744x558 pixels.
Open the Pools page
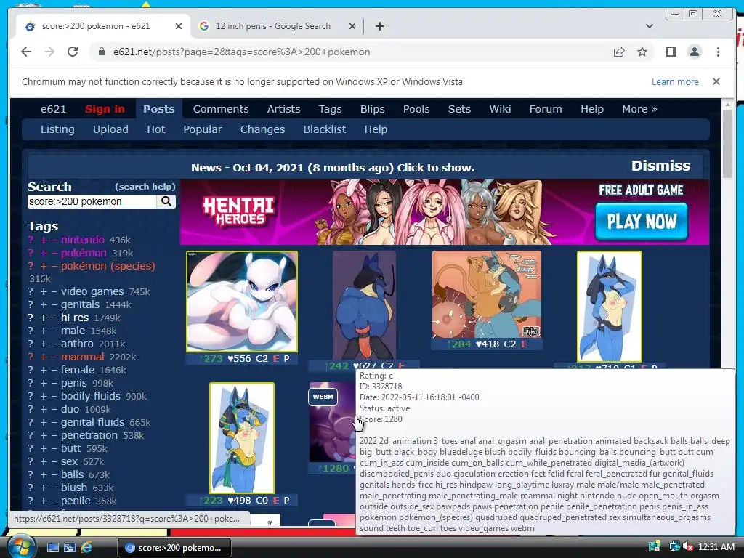pyautogui.click(x=416, y=109)
